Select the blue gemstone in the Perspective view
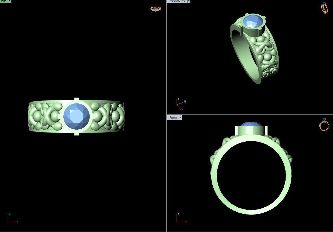Screen dimensions: 333x232 tap(253, 21)
